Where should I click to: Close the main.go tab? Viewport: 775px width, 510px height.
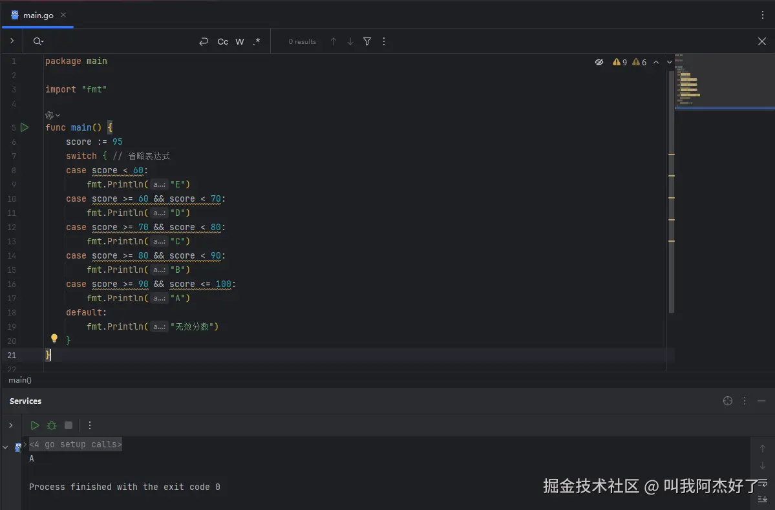pyautogui.click(x=63, y=15)
